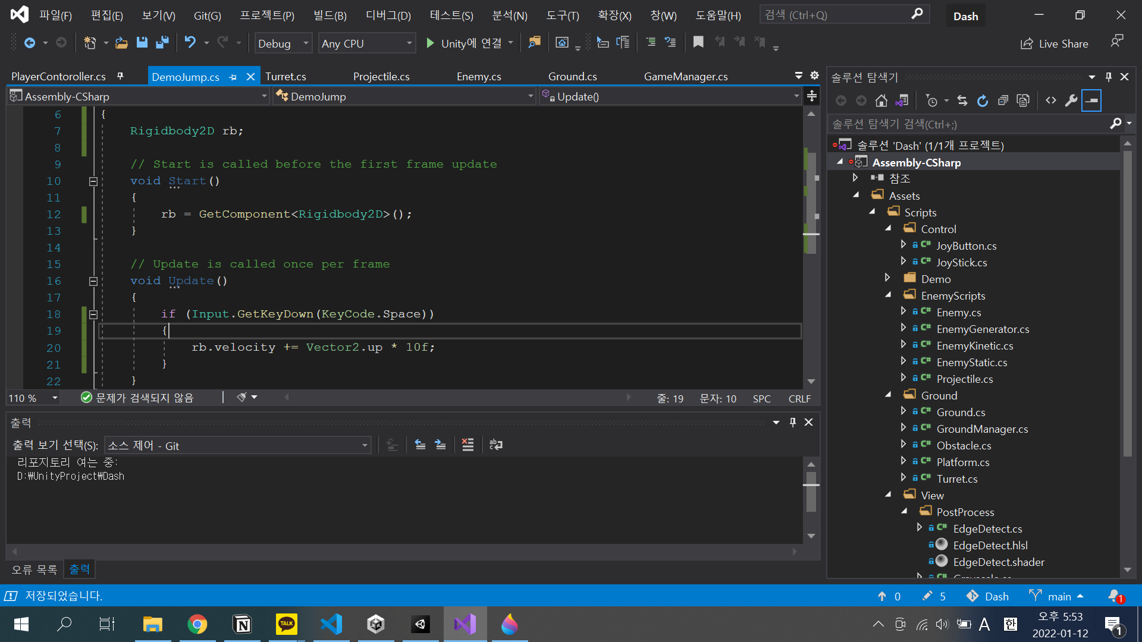Click pending changes pencil count 5

[x=933, y=596]
